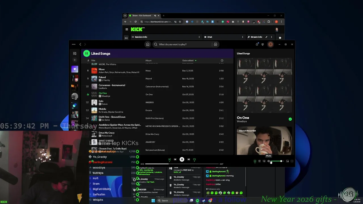The image size is (363, 204).
Task: Expand Your Library sidebar icon
Action: coord(75,54)
